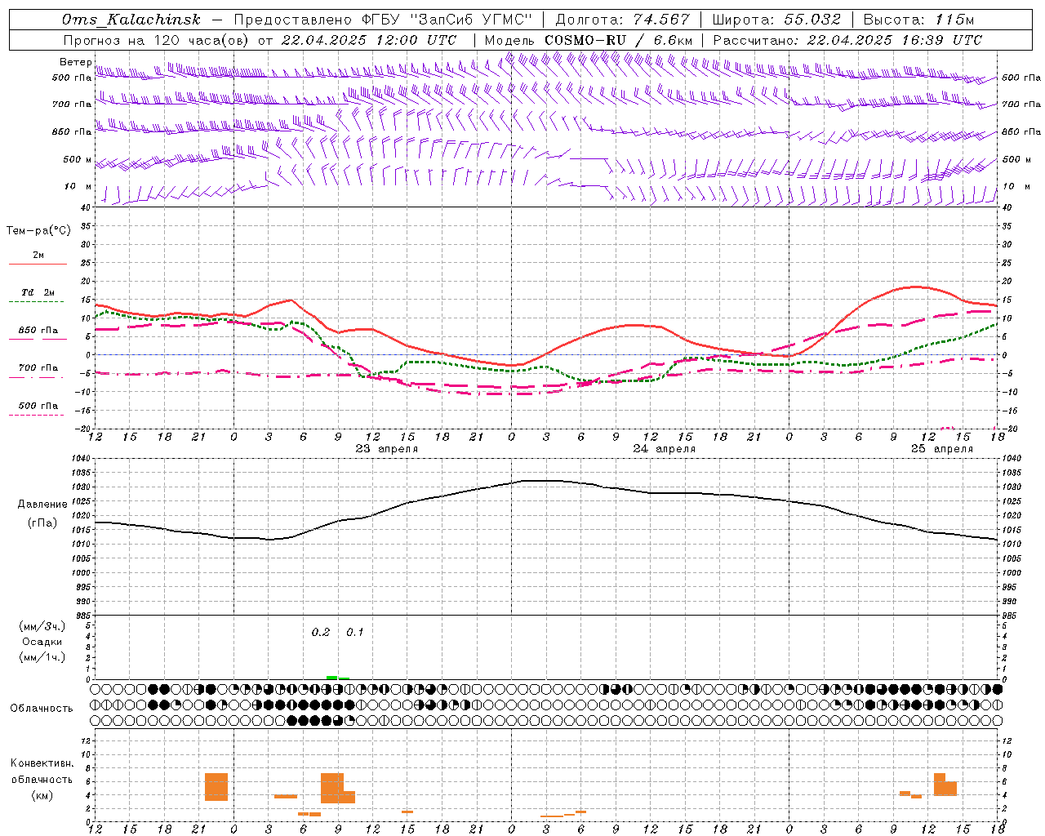This screenshot has height=836, width=1045.
Task: Click the green precipitation bar under 0.2
Action: click(x=331, y=677)
